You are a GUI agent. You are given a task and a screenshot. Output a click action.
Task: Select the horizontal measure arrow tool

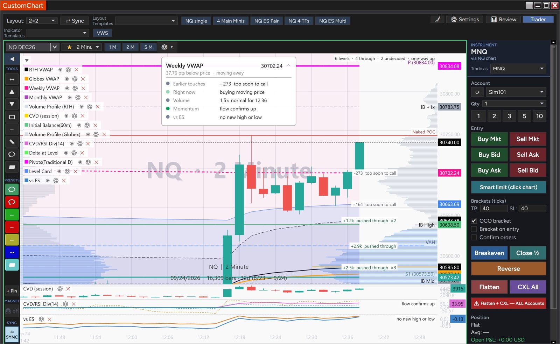(12, 79)
